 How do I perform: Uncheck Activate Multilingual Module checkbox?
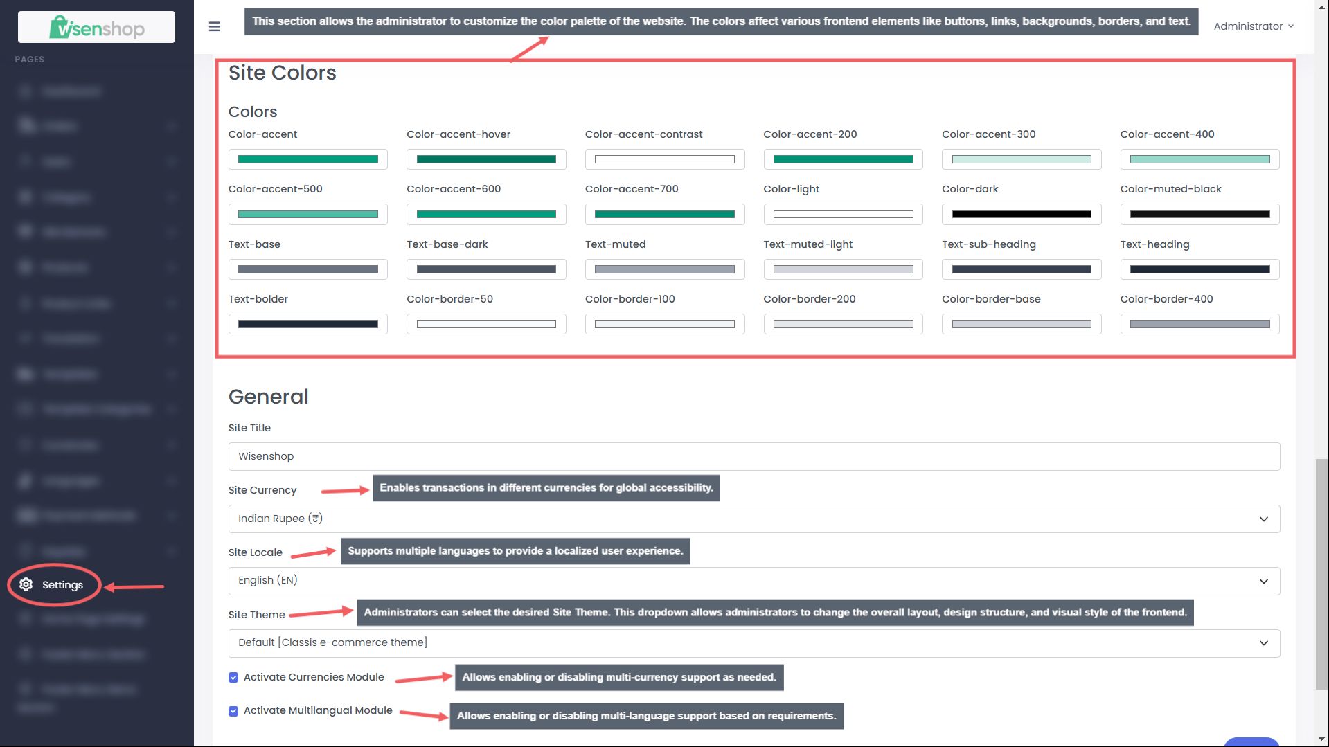pos(233,710)
